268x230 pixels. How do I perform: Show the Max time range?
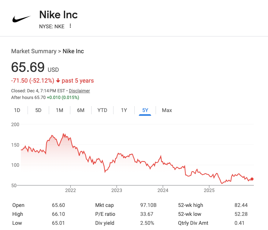tap(167, 110)
